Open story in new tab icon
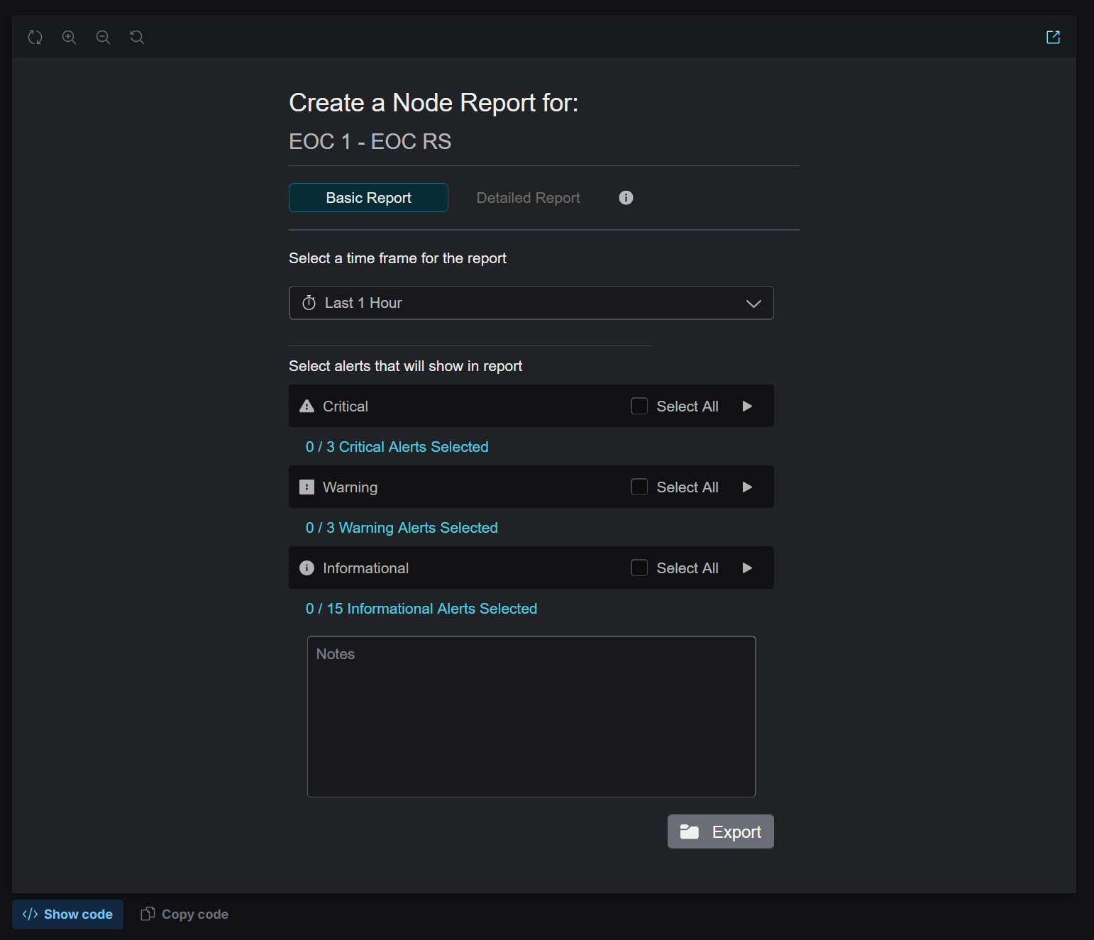This screenshot has height=940, width=1094. 1053,37
